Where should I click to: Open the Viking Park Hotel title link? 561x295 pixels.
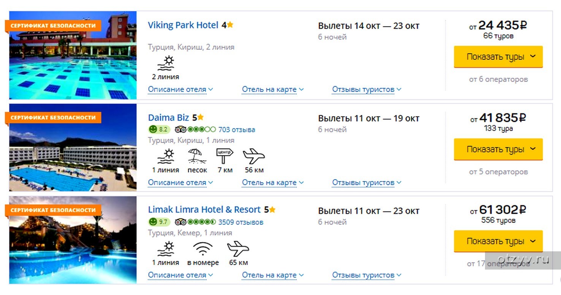[183, 25]
